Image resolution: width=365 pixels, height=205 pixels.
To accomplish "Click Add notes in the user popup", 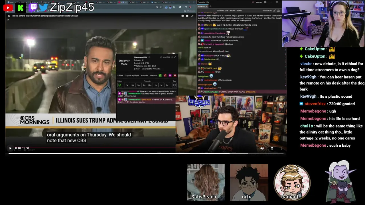I will pos(145,75).
